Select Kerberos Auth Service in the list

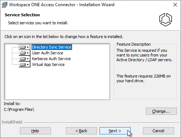pos(51,59)
